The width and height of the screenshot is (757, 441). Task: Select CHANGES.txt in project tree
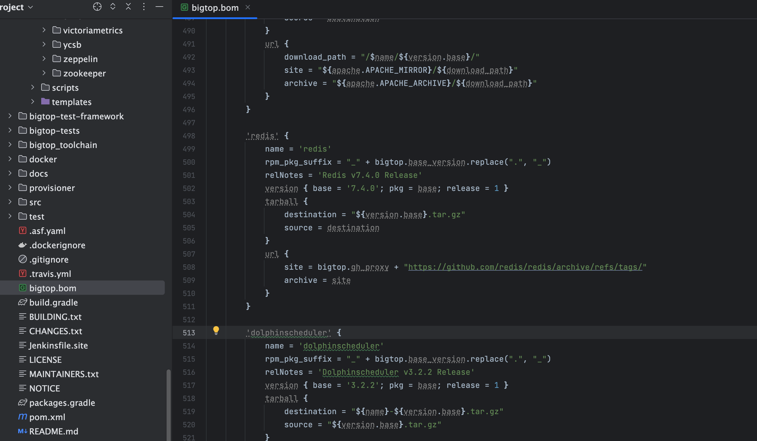click(56, 331)
